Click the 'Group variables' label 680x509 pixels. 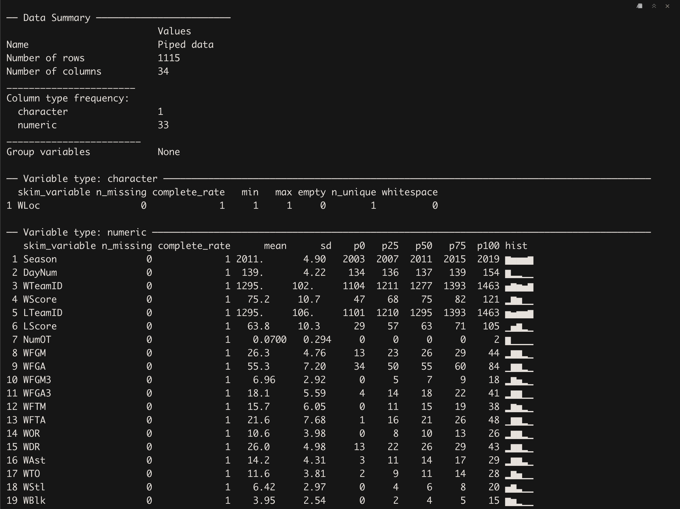tap(48, 152)
